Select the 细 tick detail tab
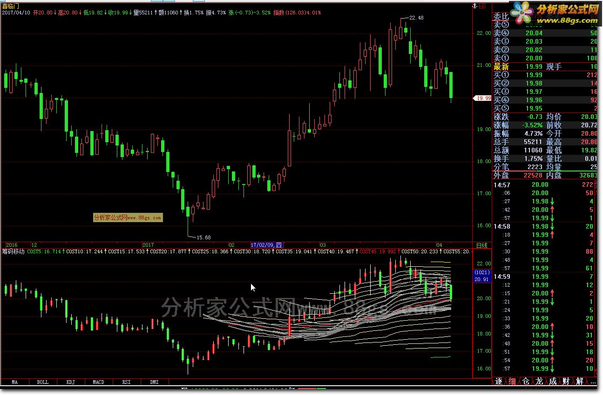603x395 pixels. click(x=512, y=382)
